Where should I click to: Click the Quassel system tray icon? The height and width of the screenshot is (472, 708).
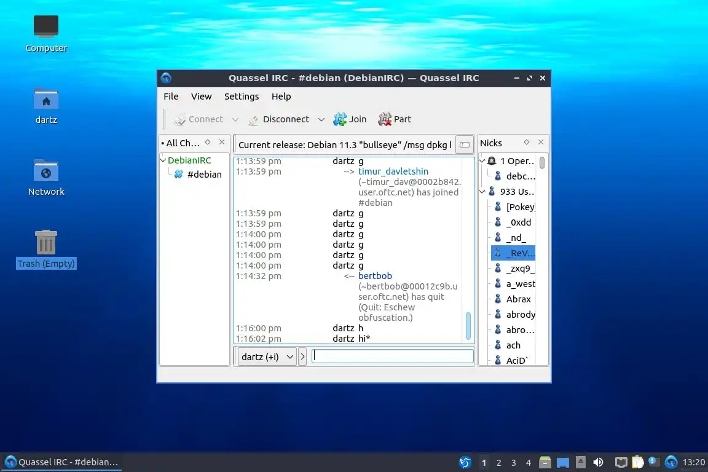pyautogui.click(x=671, y=462)
